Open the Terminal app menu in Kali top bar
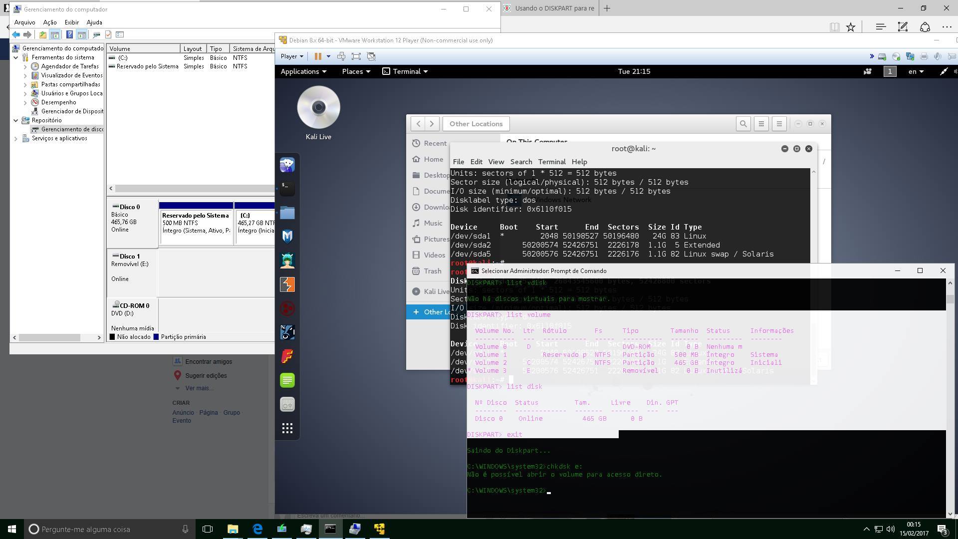958x539 pixels. [405, 71]
